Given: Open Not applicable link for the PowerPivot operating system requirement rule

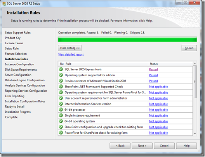Looking at the screenshot, I should [158, 92].
